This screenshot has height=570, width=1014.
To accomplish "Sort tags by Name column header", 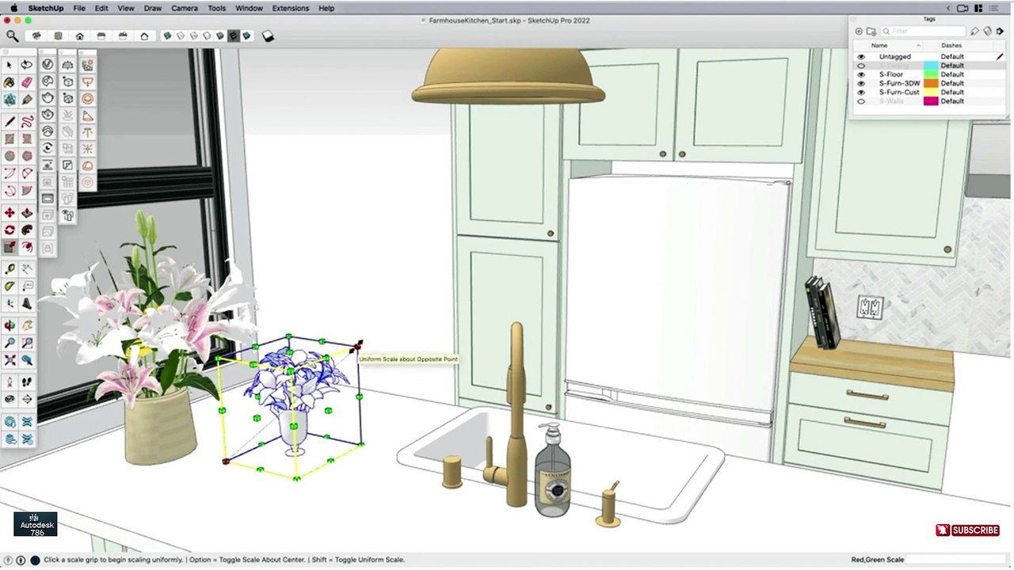I will click(x=896, y=46).
